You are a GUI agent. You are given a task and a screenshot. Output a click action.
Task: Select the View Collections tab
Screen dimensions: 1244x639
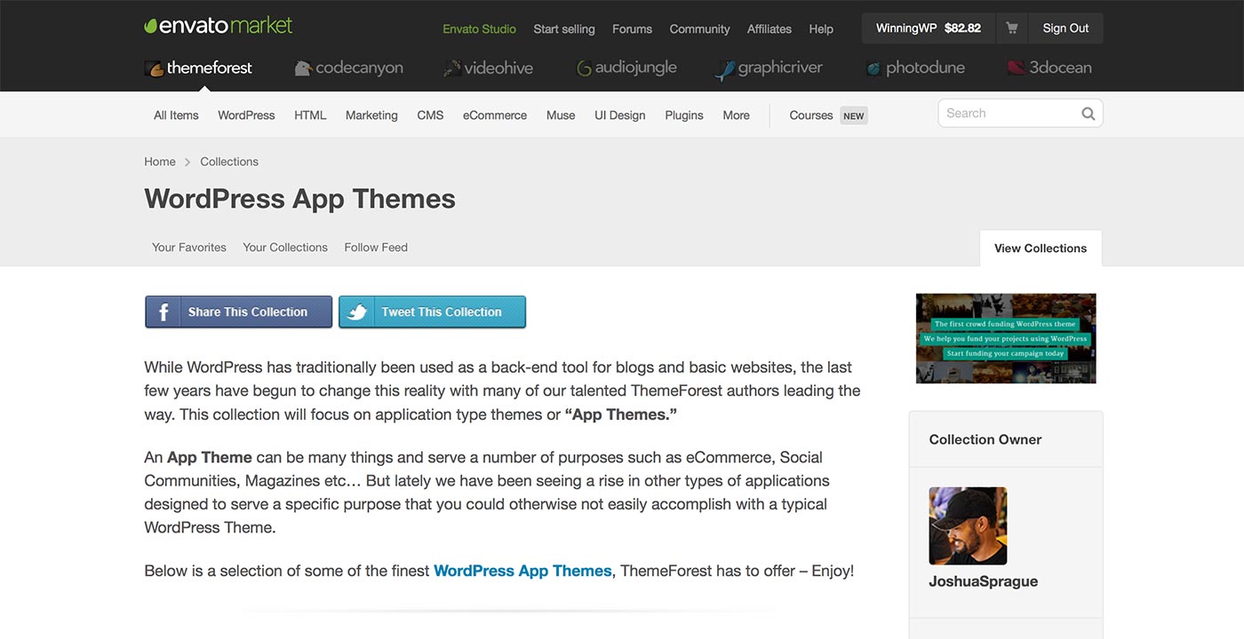[1041, 248]
